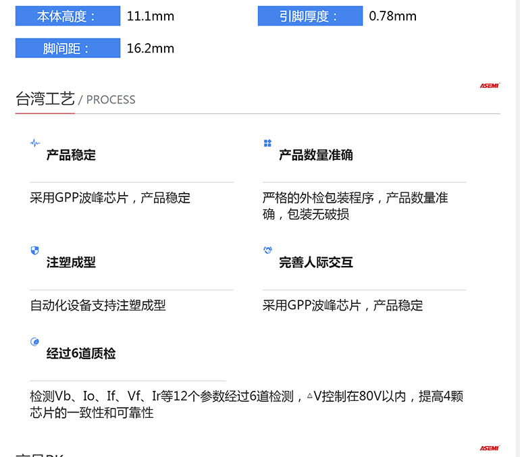Viewport: 520px width, 457px height.
Task: Click the 0.78mm pin thickness value
Action: [x=392, y=16]
